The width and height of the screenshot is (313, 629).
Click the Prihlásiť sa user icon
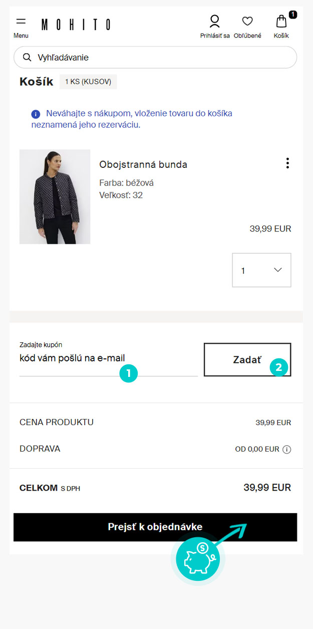215,21
